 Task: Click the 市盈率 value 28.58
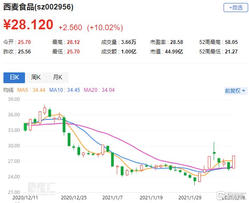[x=177, y=42]
